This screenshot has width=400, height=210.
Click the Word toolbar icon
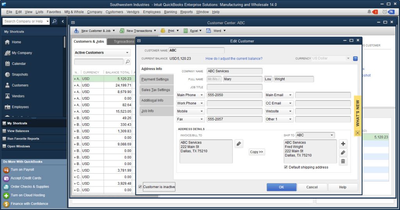click(x=209, y=31)
